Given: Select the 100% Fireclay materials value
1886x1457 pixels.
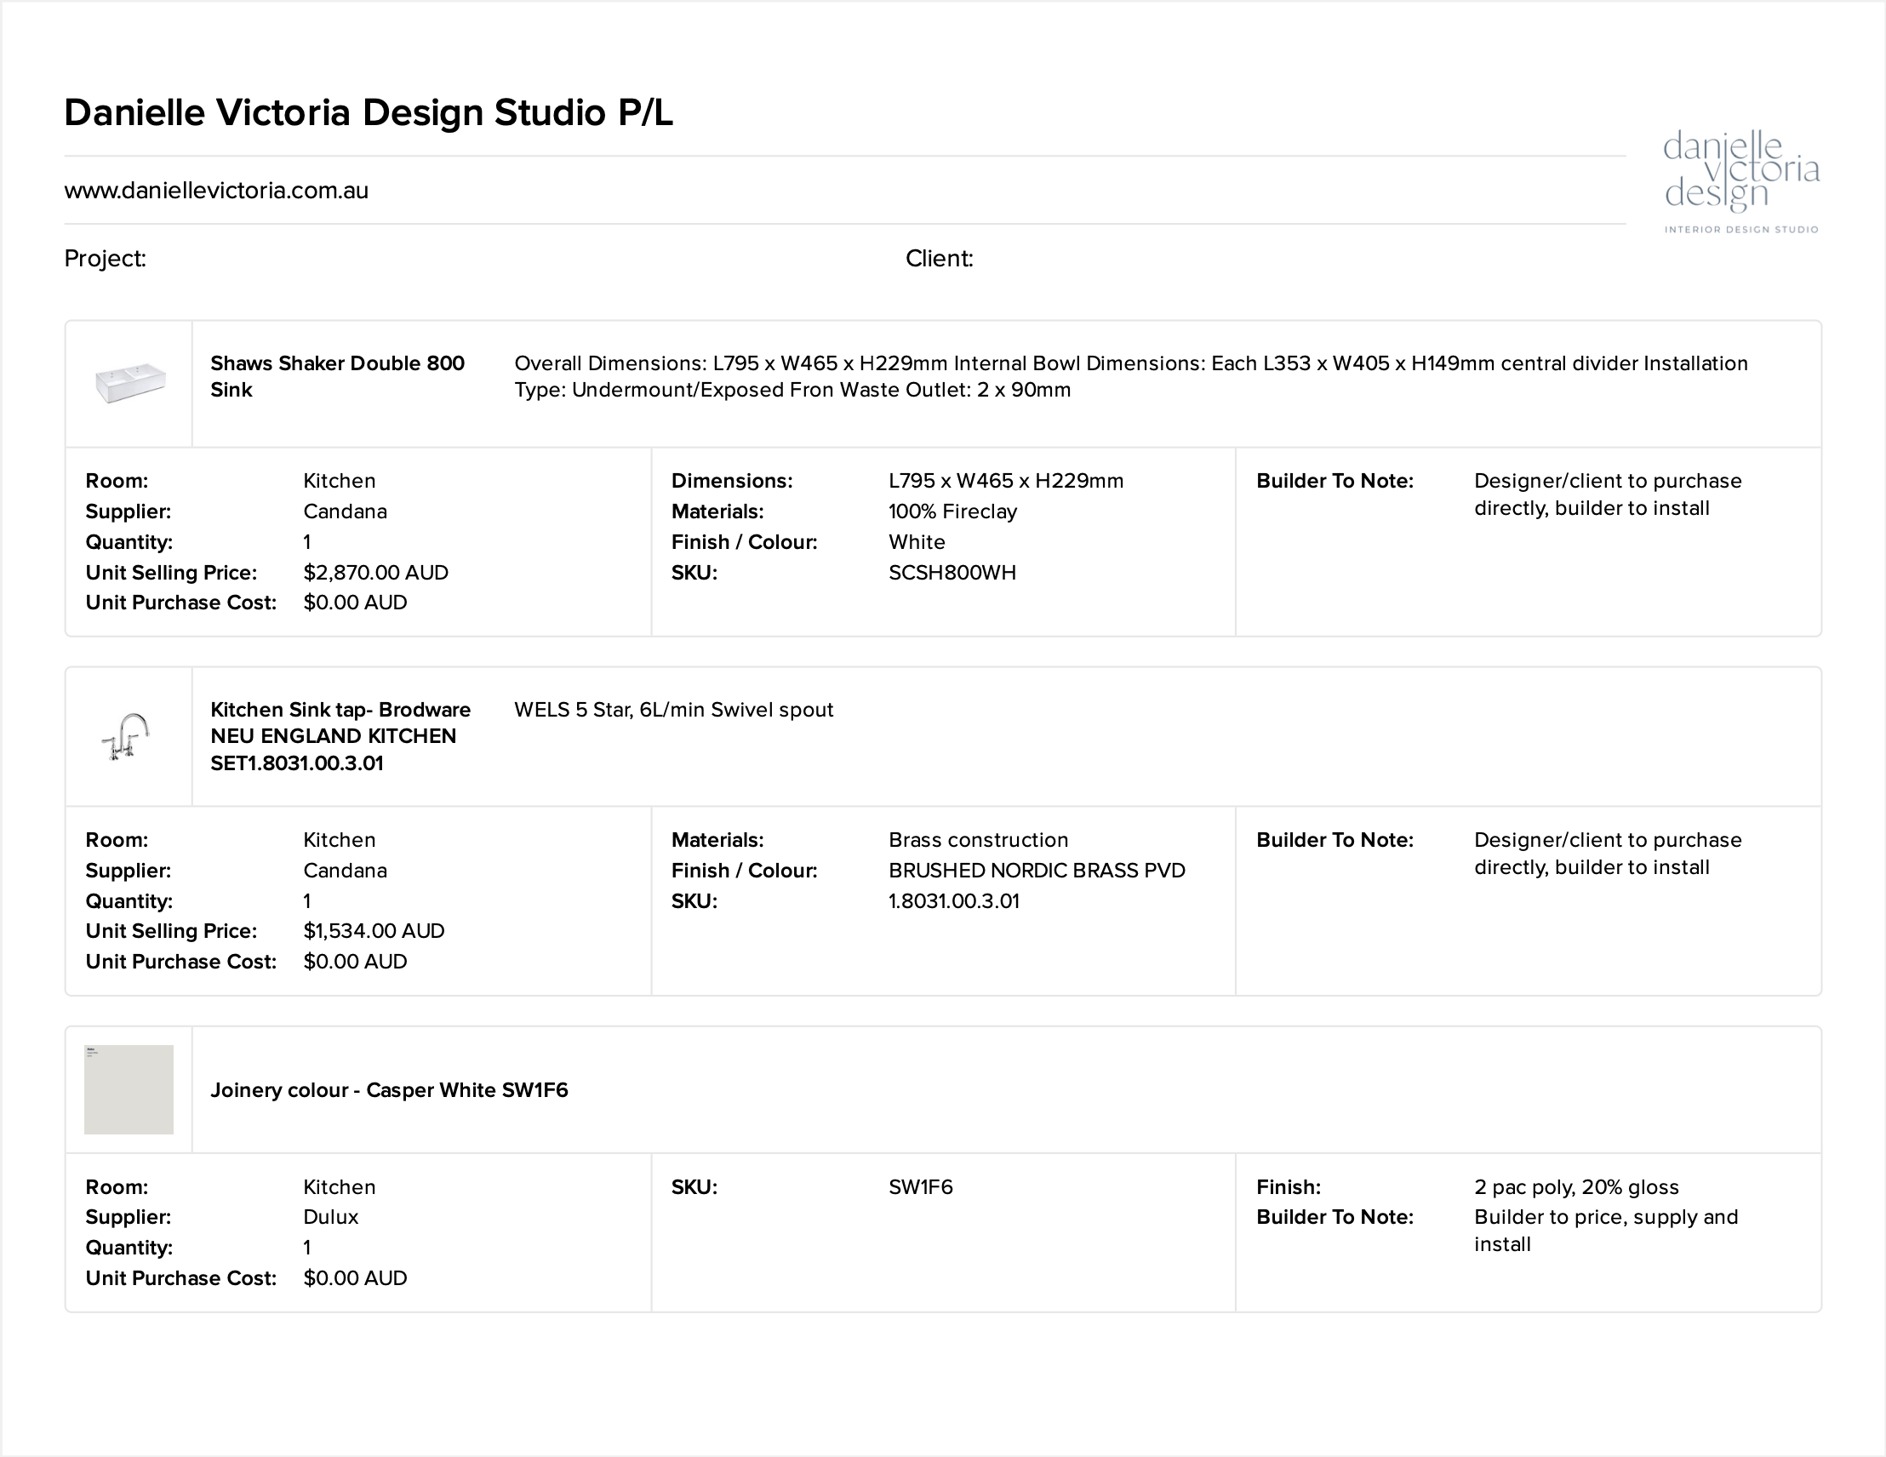Looking at the screenshot, I should tap(952, 511).
